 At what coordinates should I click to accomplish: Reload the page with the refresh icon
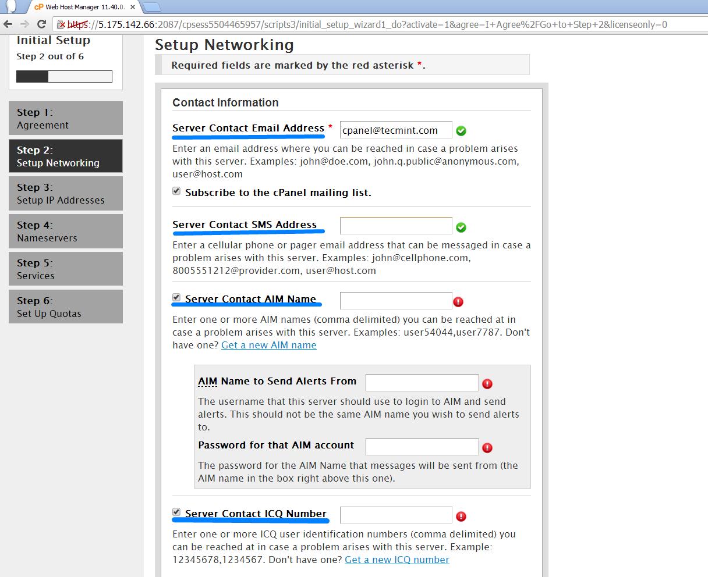point(41,24)
